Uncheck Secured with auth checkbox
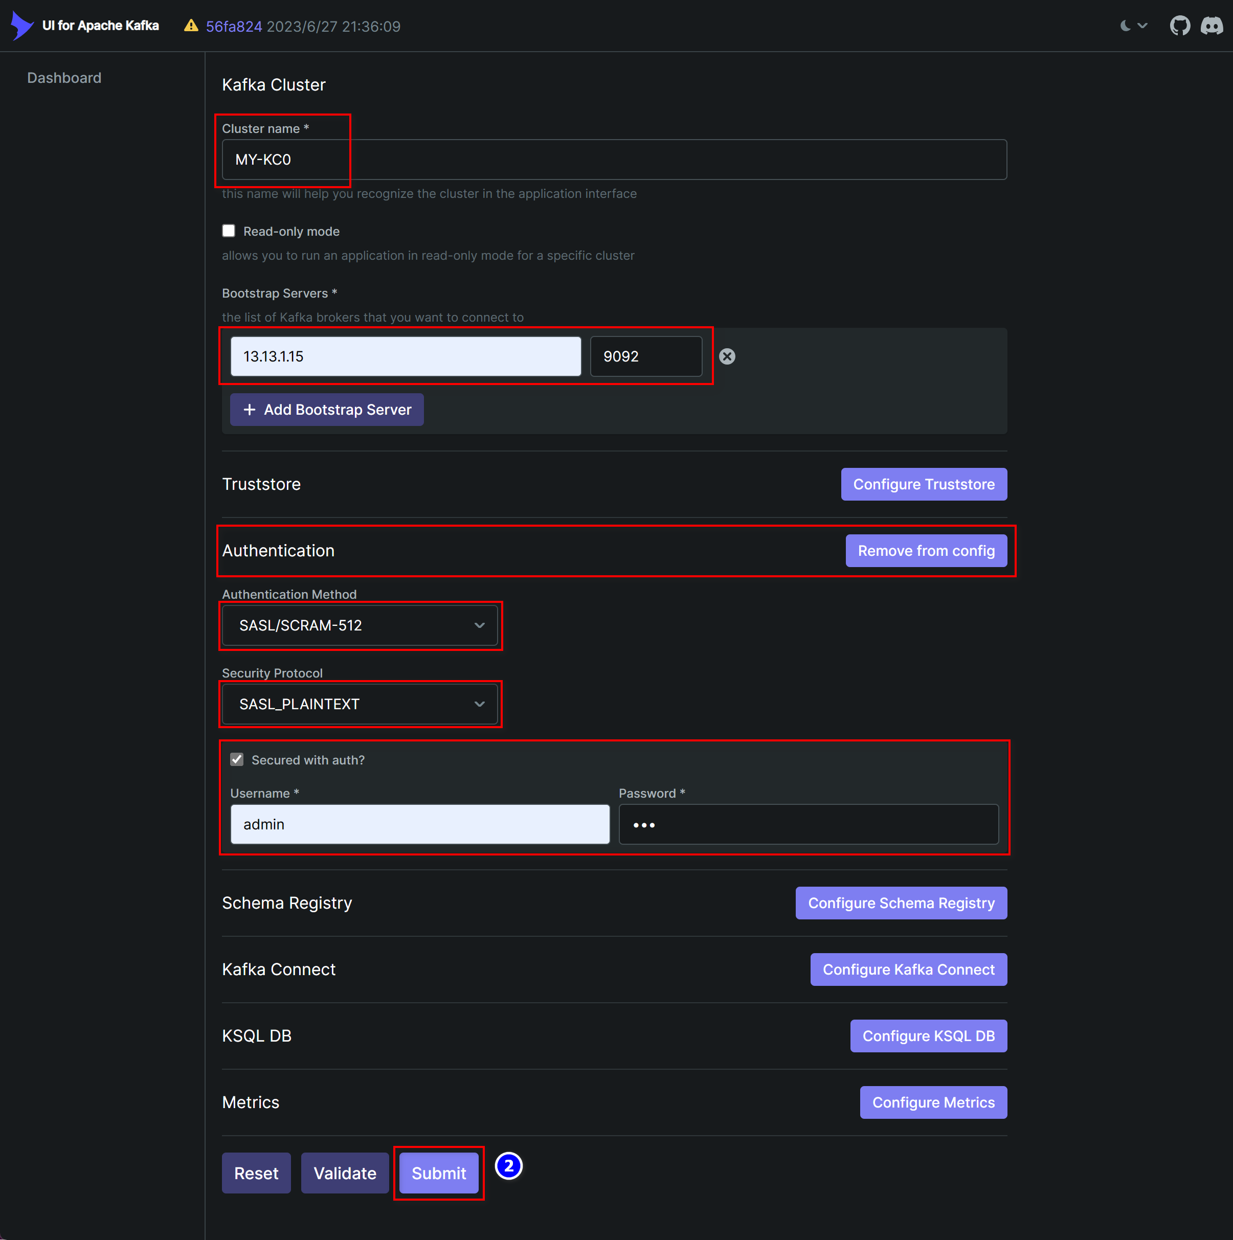 click(237, 760)
